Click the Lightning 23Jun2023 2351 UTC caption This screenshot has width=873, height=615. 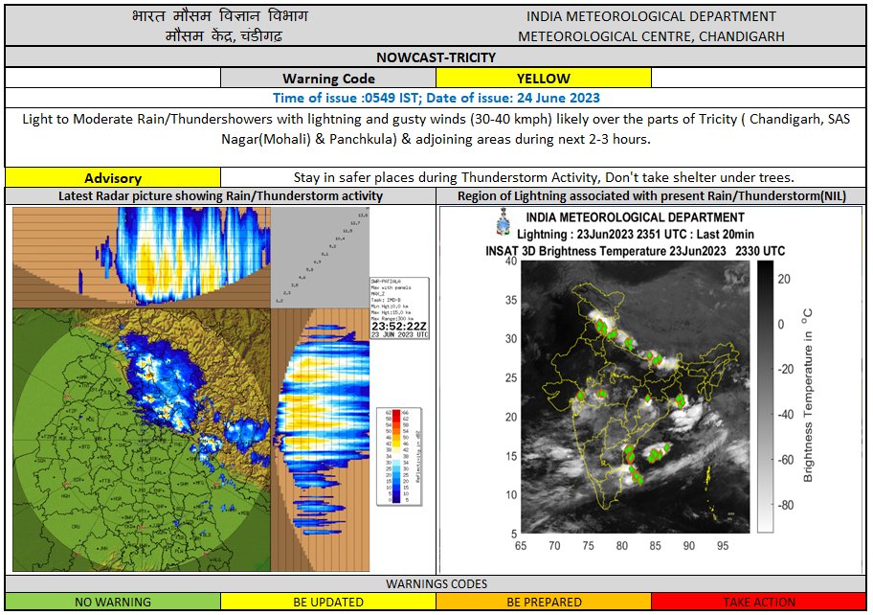636,234
